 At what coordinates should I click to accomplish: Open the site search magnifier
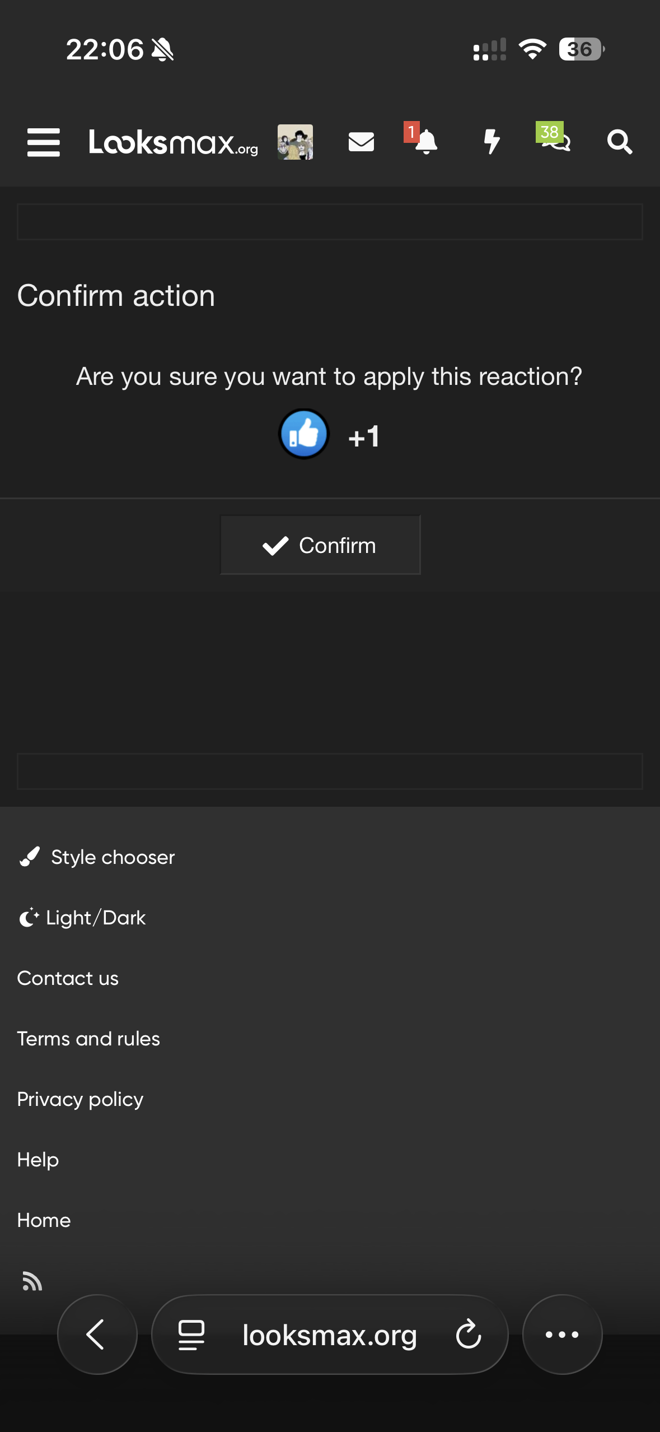coord(620,142)
